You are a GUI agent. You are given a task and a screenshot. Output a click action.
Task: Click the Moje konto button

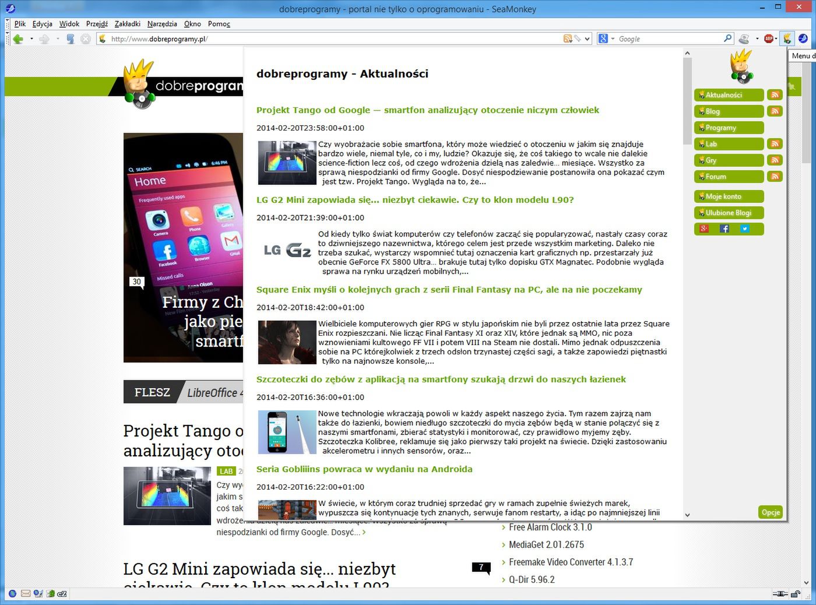pyautogui.click(x=729, y=196)
